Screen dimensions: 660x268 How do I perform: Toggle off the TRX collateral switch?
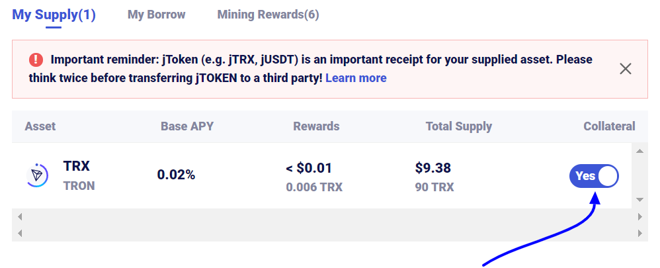click(x=594, y=176)
